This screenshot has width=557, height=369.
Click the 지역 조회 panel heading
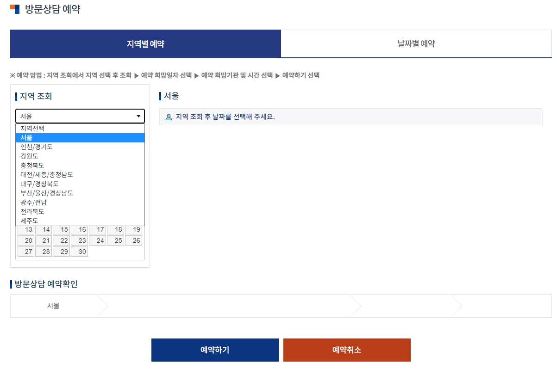point(36,96)
